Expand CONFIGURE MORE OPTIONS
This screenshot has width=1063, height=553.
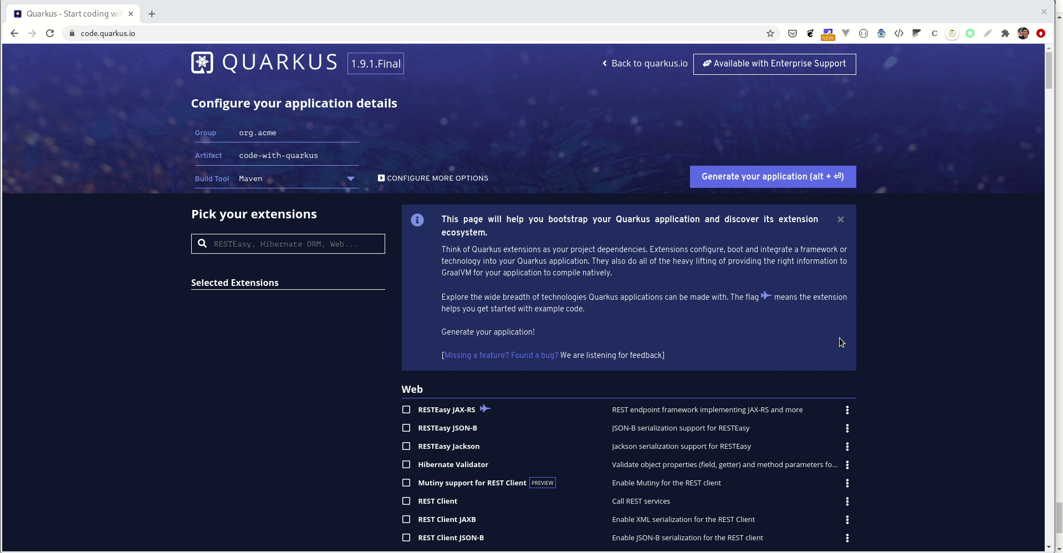(x=433, y=178)
